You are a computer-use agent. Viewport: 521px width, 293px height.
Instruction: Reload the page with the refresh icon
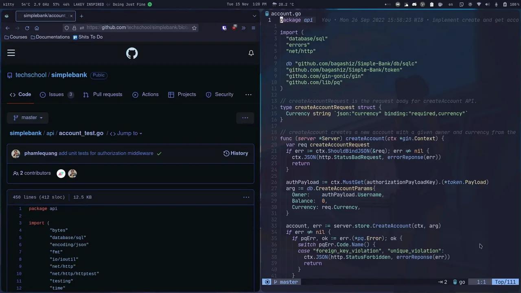tap(27, 28)
